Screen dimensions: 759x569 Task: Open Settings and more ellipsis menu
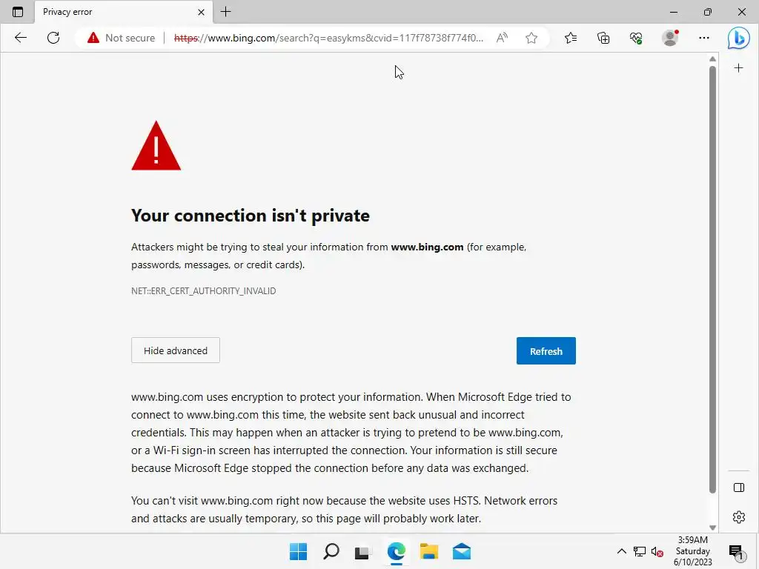click(704, 38)
